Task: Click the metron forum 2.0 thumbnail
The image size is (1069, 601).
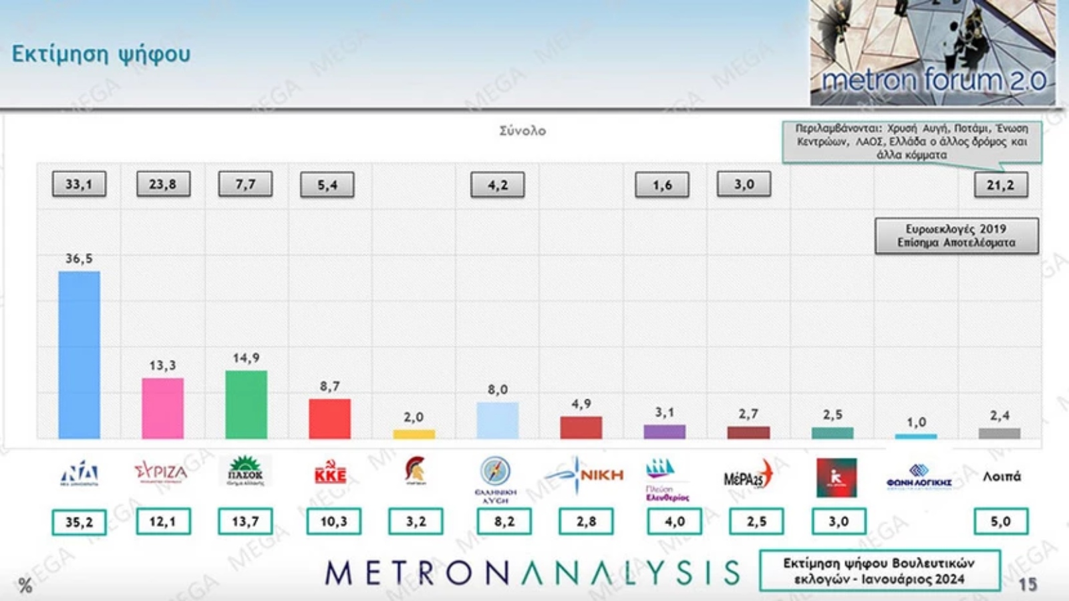Action: point(933,53)
